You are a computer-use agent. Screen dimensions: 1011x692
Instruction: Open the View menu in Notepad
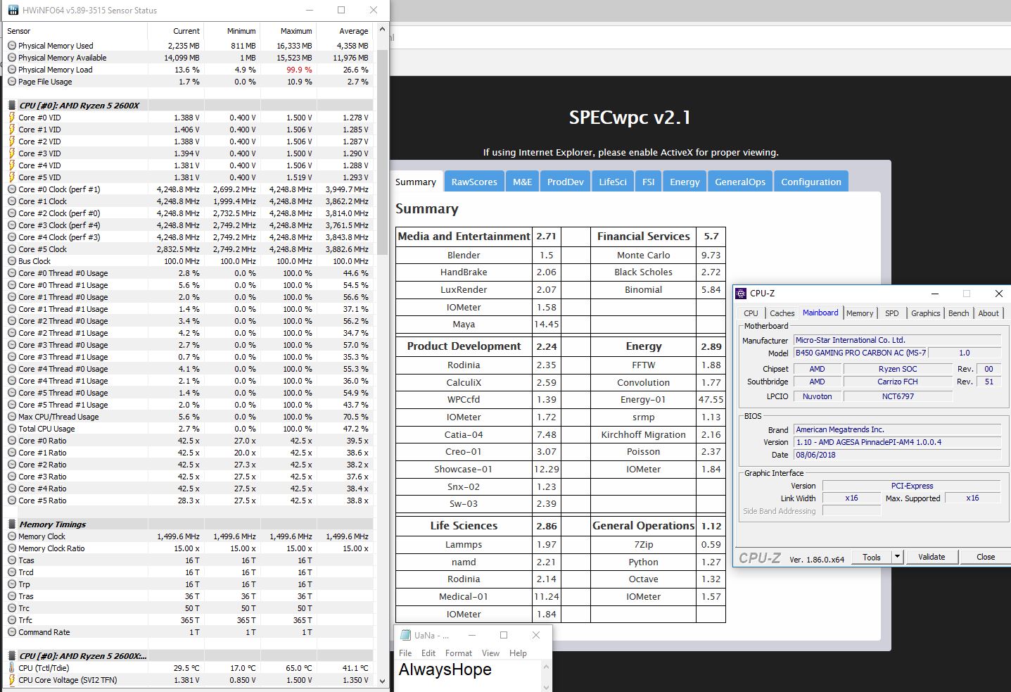click(x=490, y=653)
